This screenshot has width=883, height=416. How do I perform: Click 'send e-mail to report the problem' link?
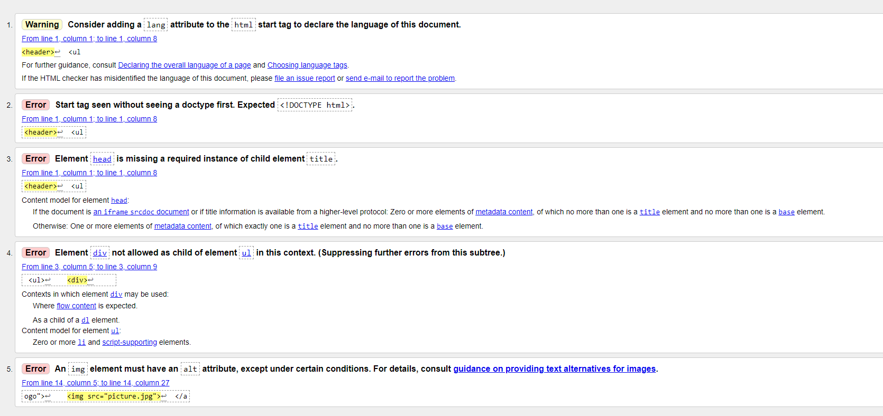400,78
